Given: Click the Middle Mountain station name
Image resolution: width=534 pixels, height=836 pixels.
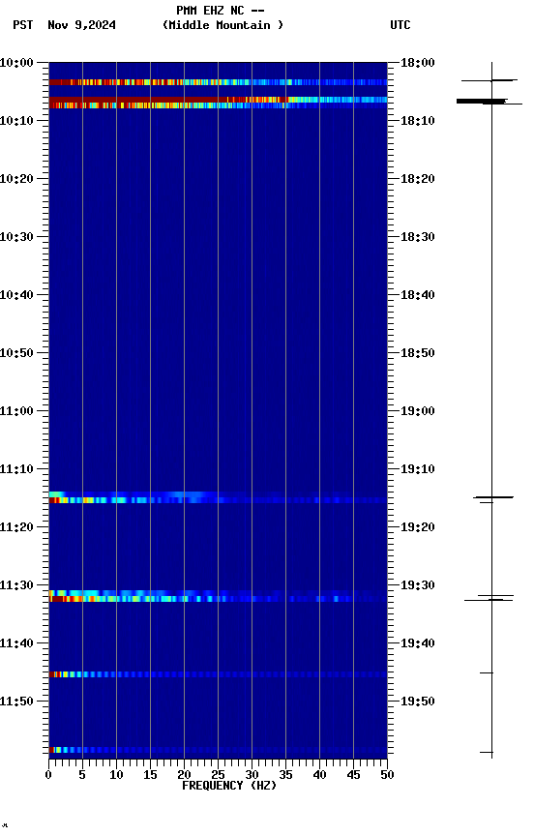Looking at the screenshot, I should [x=222, y=25].
